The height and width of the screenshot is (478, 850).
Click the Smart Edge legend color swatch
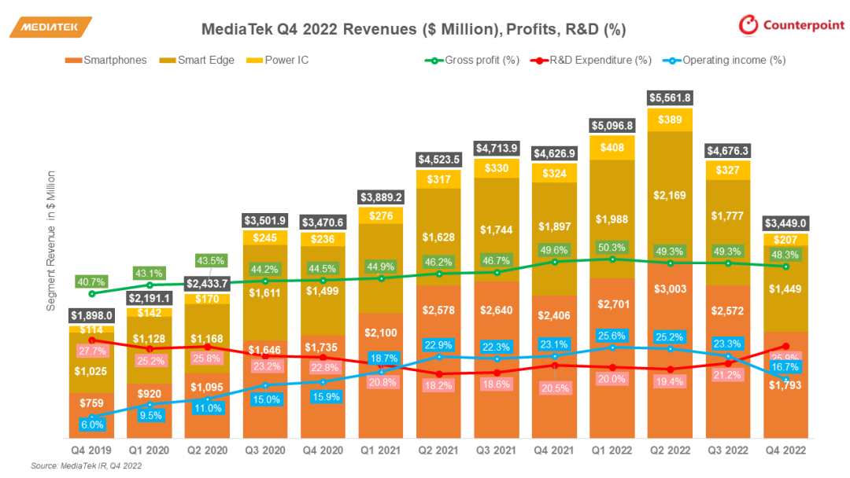tap(168, 61)
